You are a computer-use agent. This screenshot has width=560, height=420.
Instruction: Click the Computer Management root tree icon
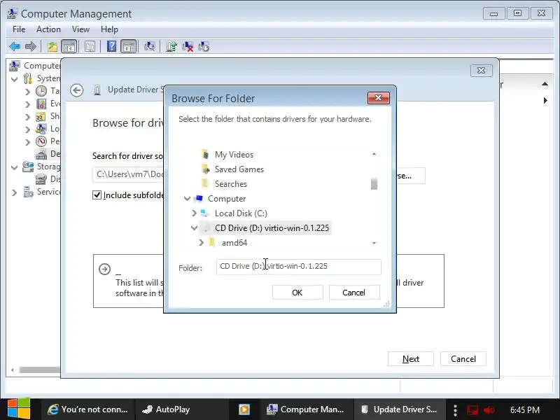click(x=14, y=66)
